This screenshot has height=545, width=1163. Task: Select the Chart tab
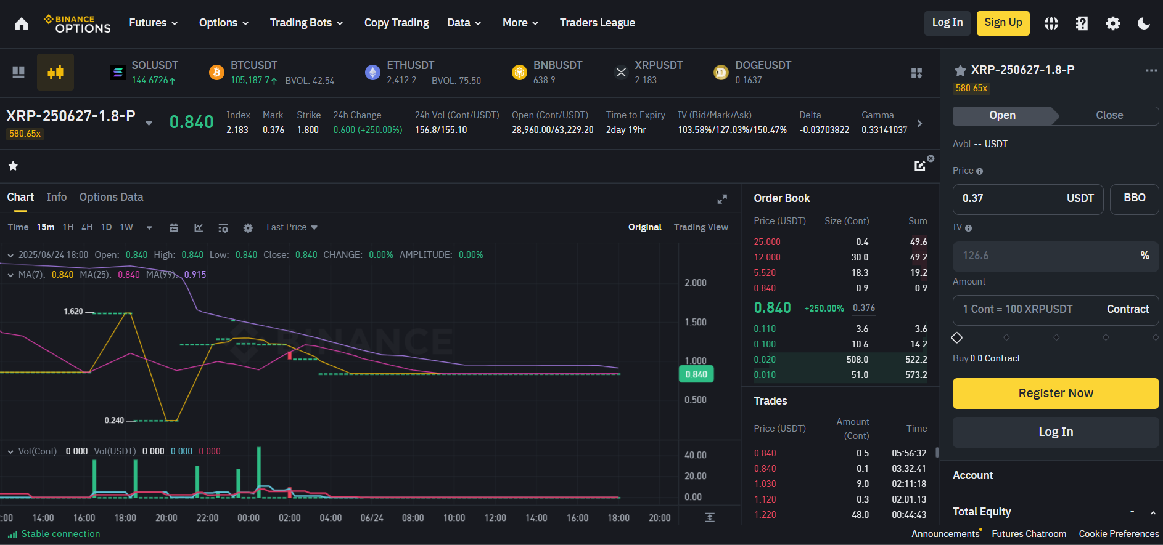point(20,197)
